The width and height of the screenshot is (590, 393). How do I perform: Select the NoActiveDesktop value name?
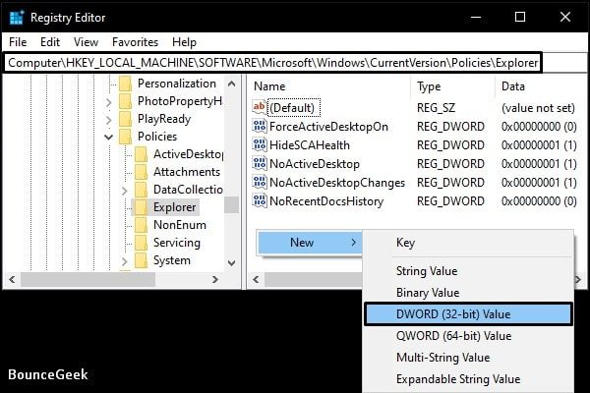pyautogui.click(x=315, y=164)
